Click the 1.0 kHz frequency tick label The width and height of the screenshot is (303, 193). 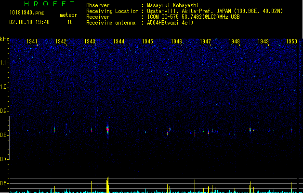click(4, 87)
